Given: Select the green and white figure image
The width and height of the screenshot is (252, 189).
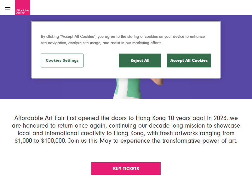Looking at the screenshot, I should 127,89.
